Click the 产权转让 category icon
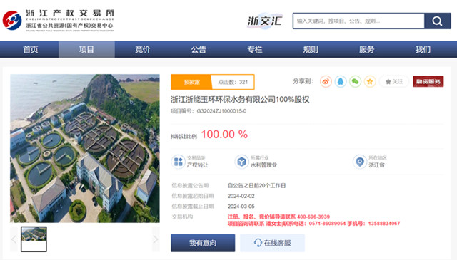Screen dimensions: 457x260 178,162
